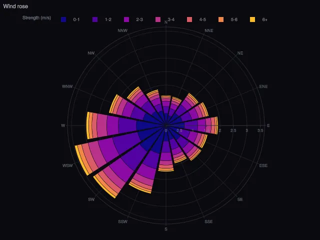Click radial axis tick 0.5
The image size is (320, 240).
pos(179,130)
